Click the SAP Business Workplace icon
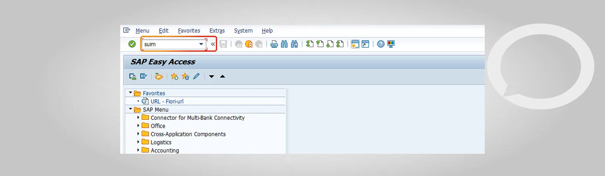 pyautogui.click(x=159, y=77)
